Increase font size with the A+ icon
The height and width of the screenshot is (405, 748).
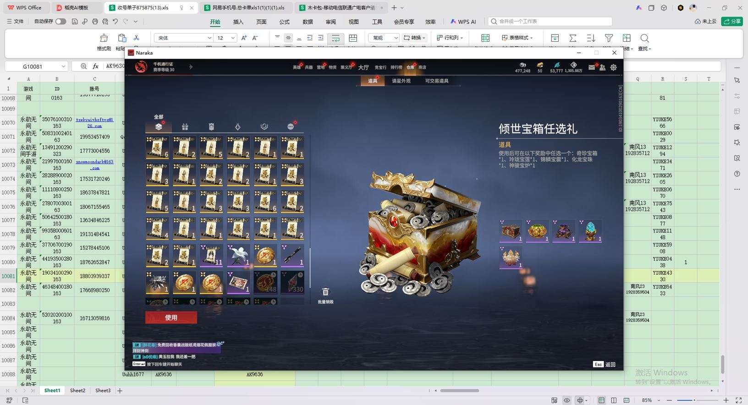click(x=244, y=38)
